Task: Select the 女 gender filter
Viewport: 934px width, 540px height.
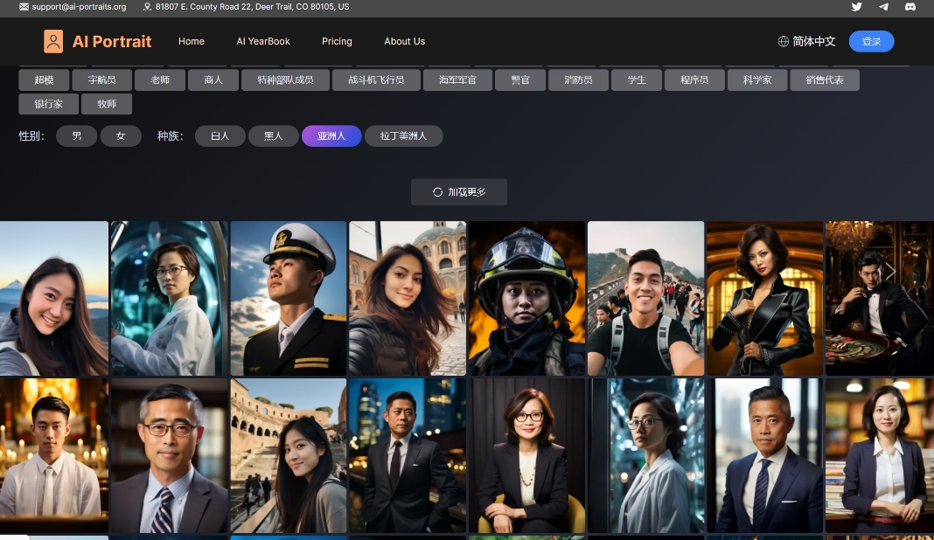Action: click(121, 135)
